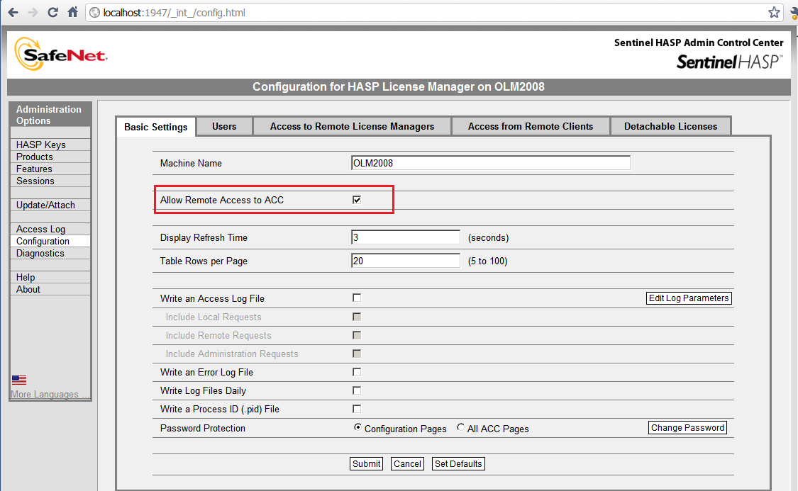Toggle Include Local Requests checkbox
Image resolution: width=798 pixels, height=491 pixels.
357,317
